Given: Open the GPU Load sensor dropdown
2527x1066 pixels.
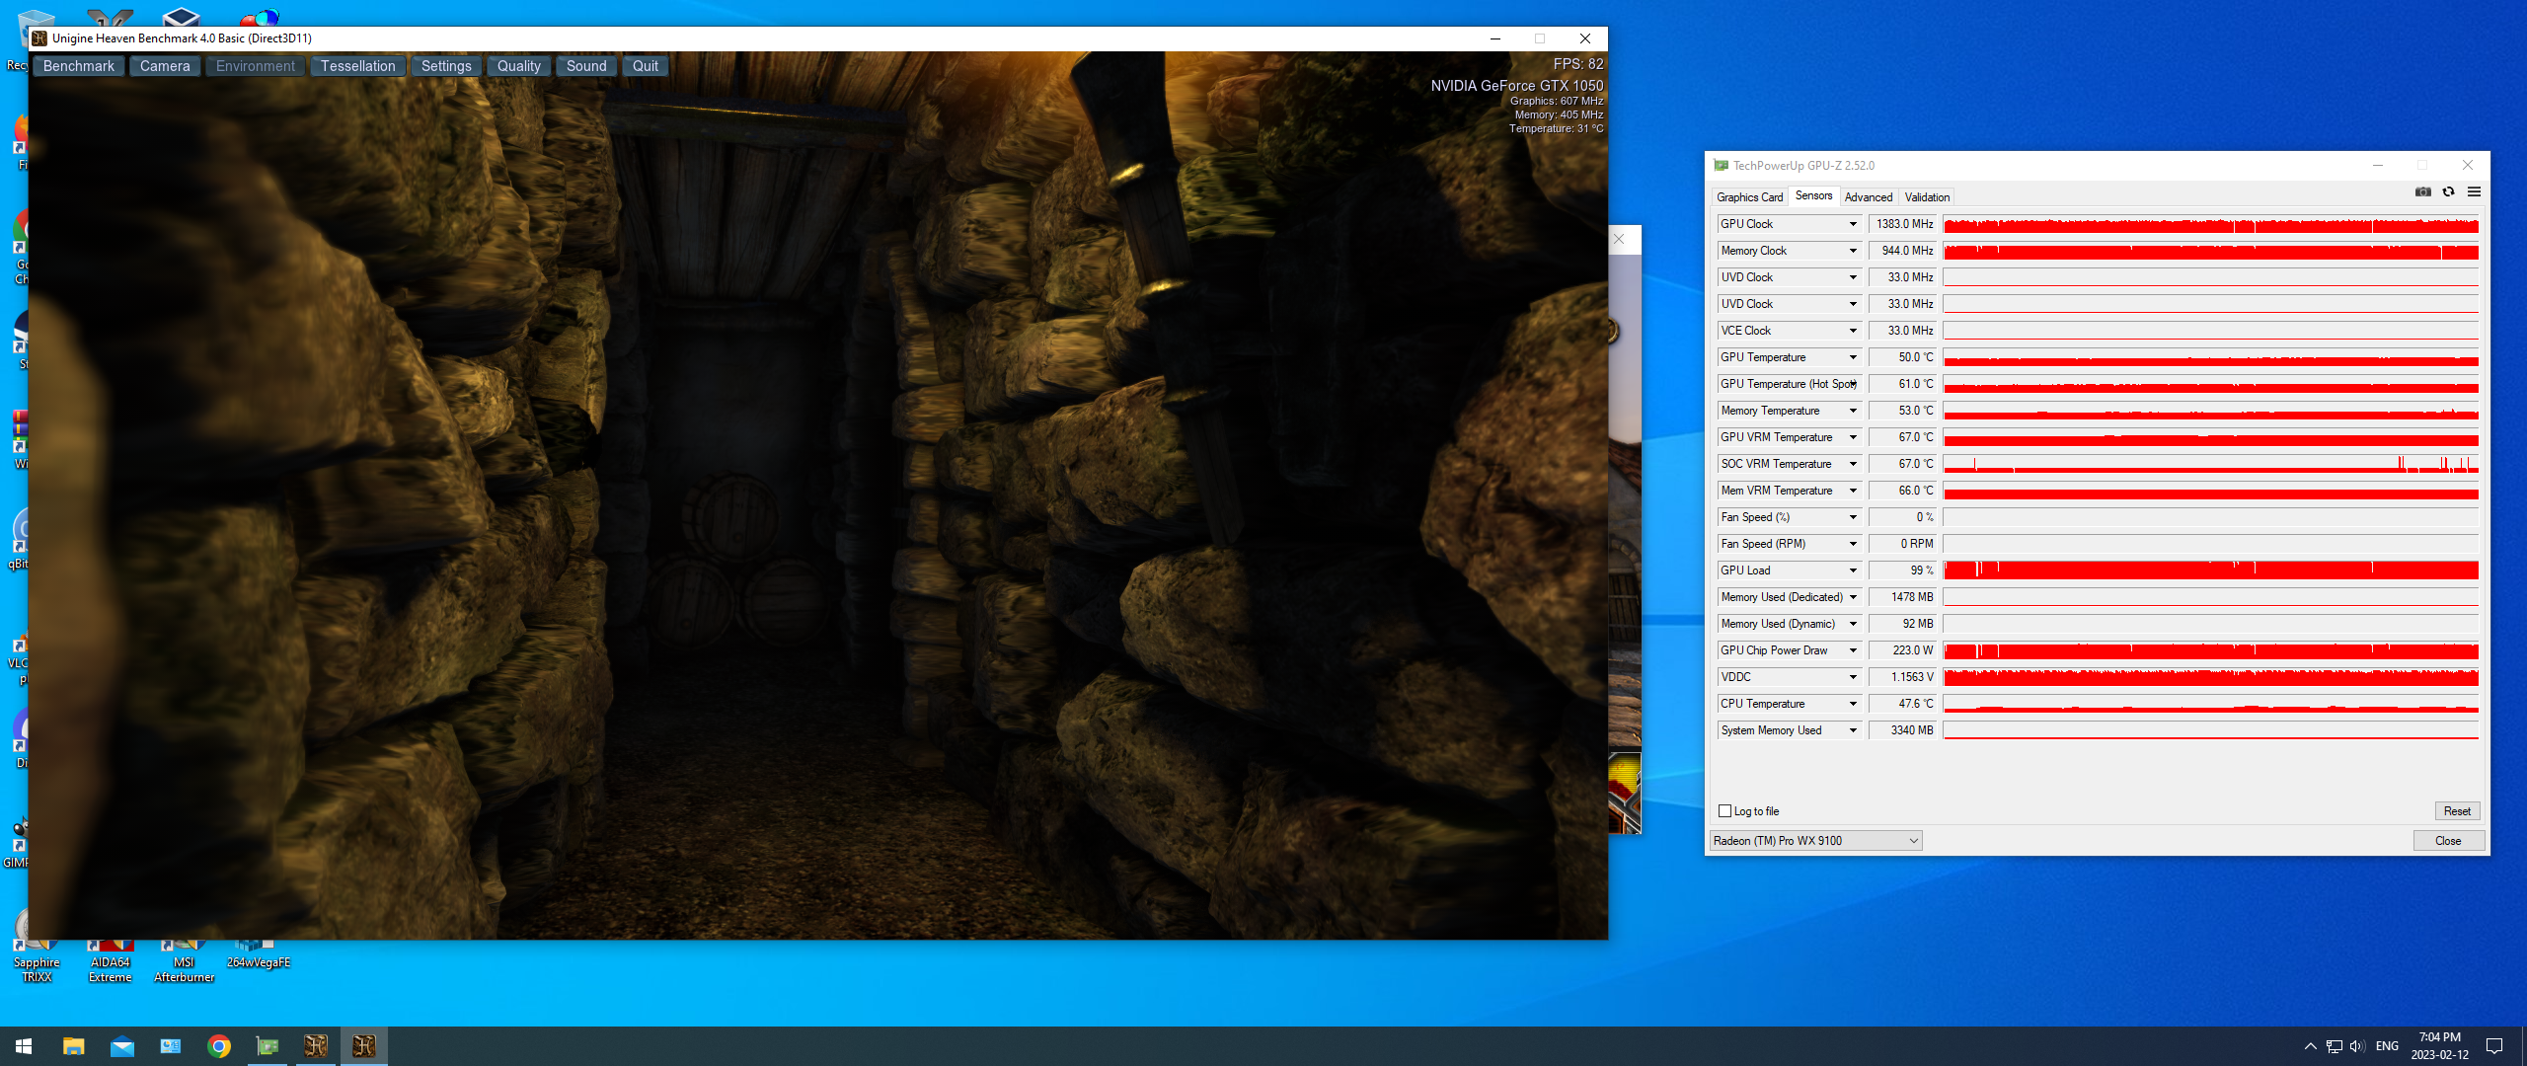Looking at the screenshot, I should 1853,571.
